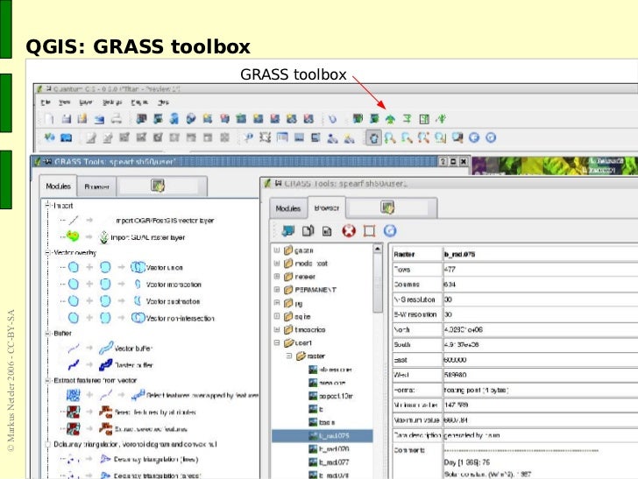Click the red square Set Region icon
Viewport: 638px width, 479px height.
[370, 231]
